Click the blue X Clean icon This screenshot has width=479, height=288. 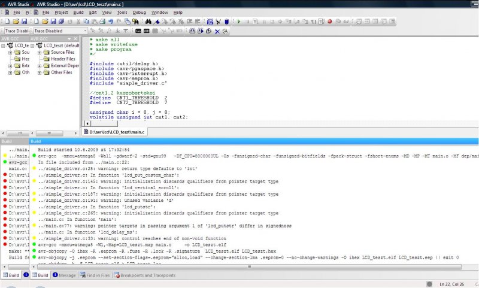[x=217, y=31]
